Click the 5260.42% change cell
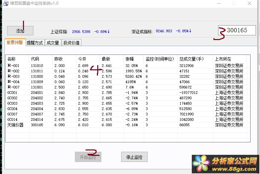 click(134, 76)
